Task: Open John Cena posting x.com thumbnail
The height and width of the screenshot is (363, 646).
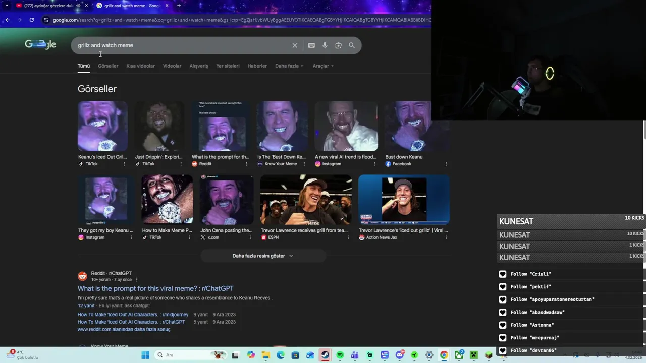Action: 227,200
